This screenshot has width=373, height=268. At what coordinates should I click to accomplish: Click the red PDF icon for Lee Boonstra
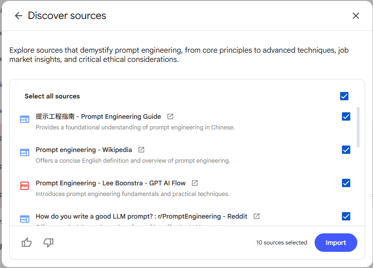pos(25,186)
